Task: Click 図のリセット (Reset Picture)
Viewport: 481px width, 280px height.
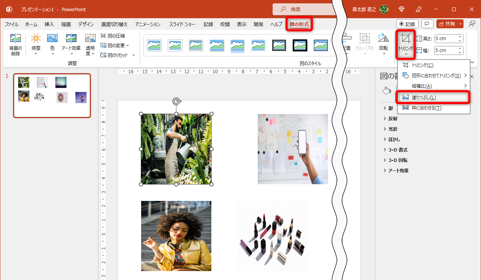Action: click(x=114, y=55)
